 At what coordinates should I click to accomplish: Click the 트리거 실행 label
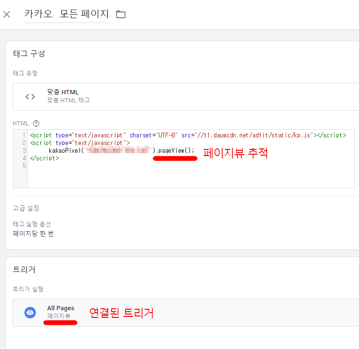click(x=28, y=289)
